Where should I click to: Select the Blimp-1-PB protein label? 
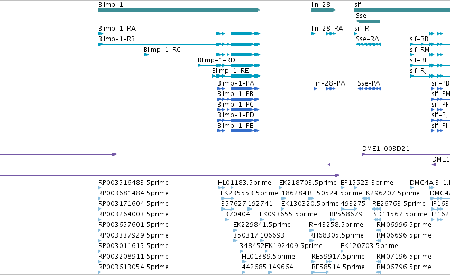tap(235, 94)
